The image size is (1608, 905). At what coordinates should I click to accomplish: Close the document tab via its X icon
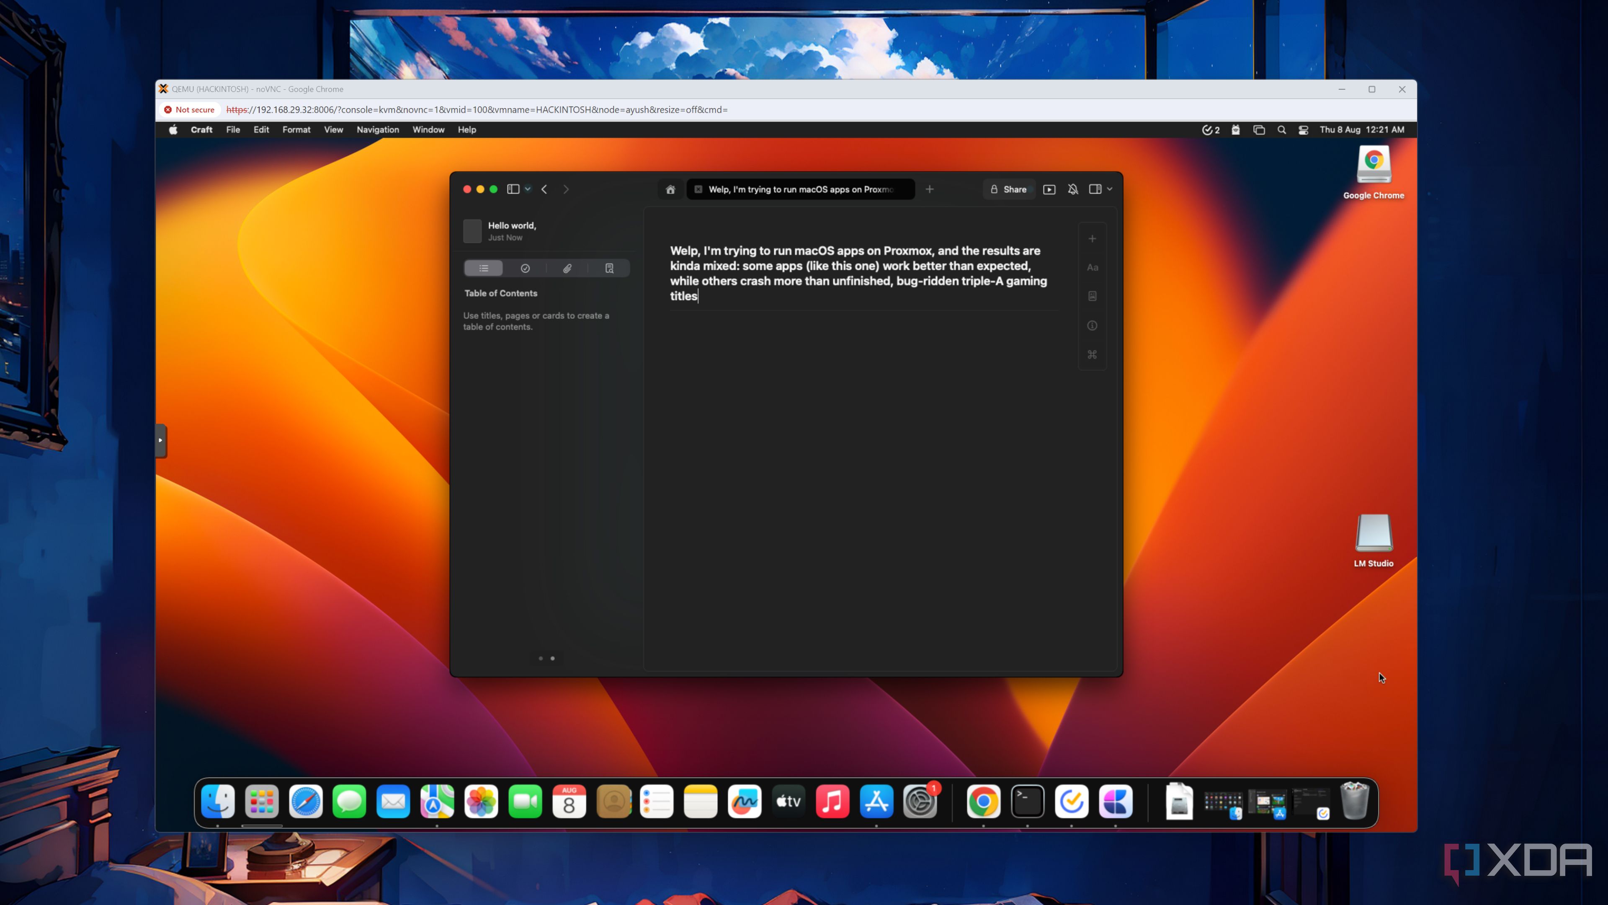pos(698,189)
